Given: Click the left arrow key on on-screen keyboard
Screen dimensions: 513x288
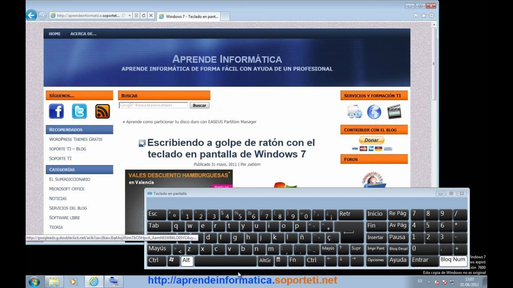Looking at the screenshot, I should coord(330,261).
